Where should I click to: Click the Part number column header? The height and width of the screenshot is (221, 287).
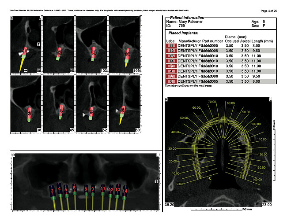[214, 41]
